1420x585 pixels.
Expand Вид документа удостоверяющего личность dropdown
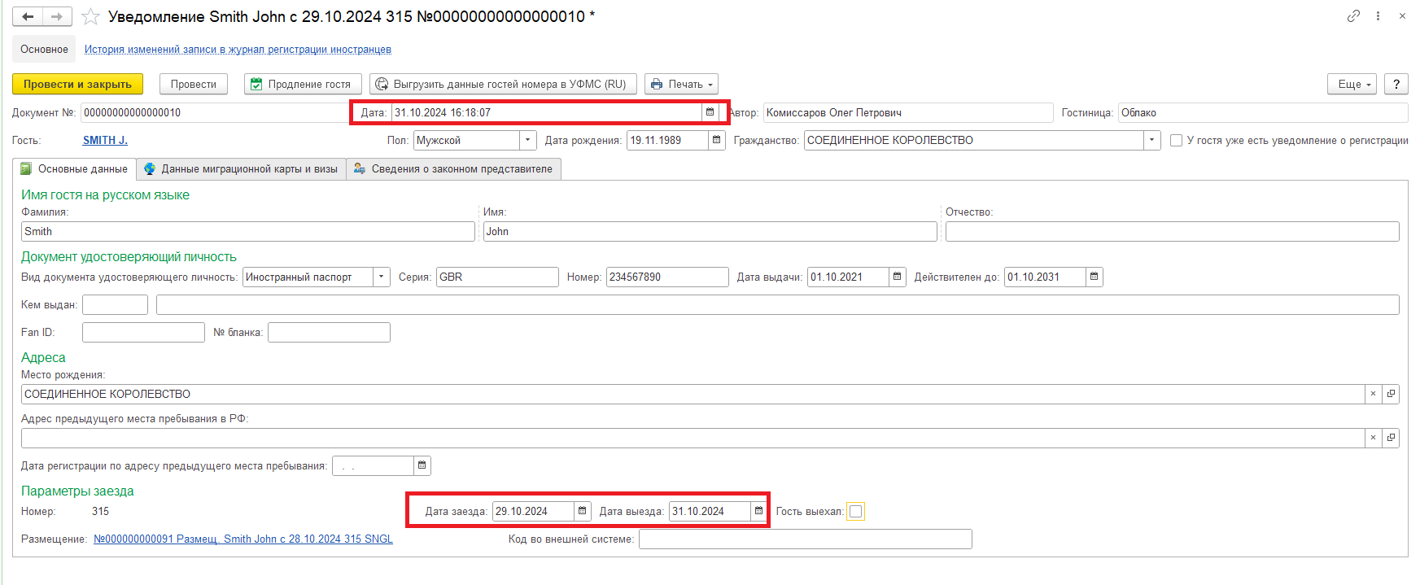pyautogui.click(x=382, y=277)
